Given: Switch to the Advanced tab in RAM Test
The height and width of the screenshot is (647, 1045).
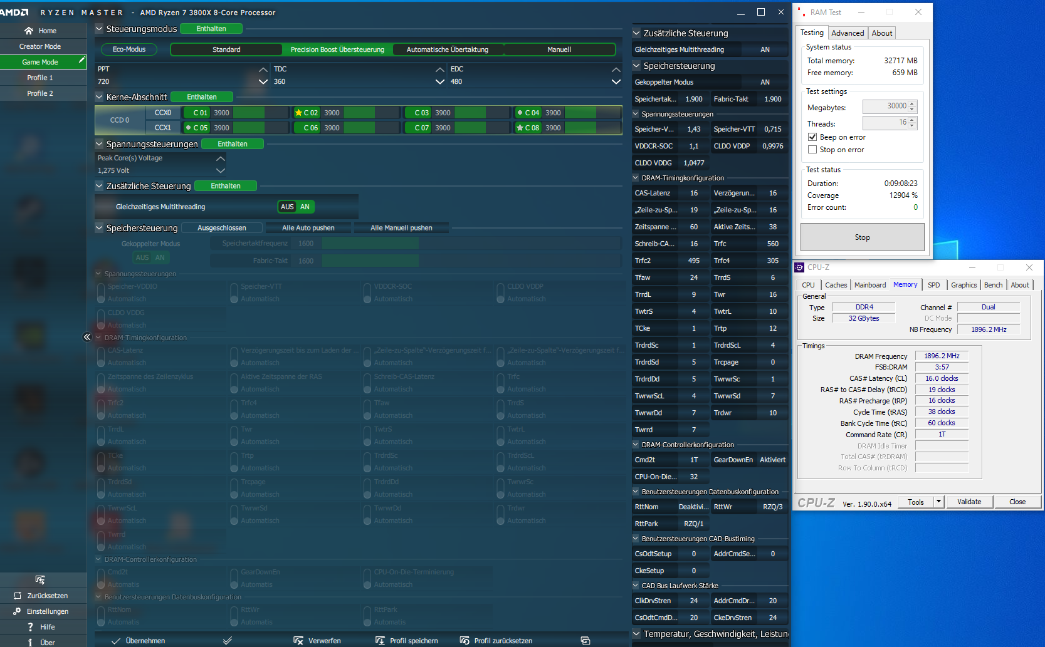Looking at the screenshot, I should click(848, 33).
